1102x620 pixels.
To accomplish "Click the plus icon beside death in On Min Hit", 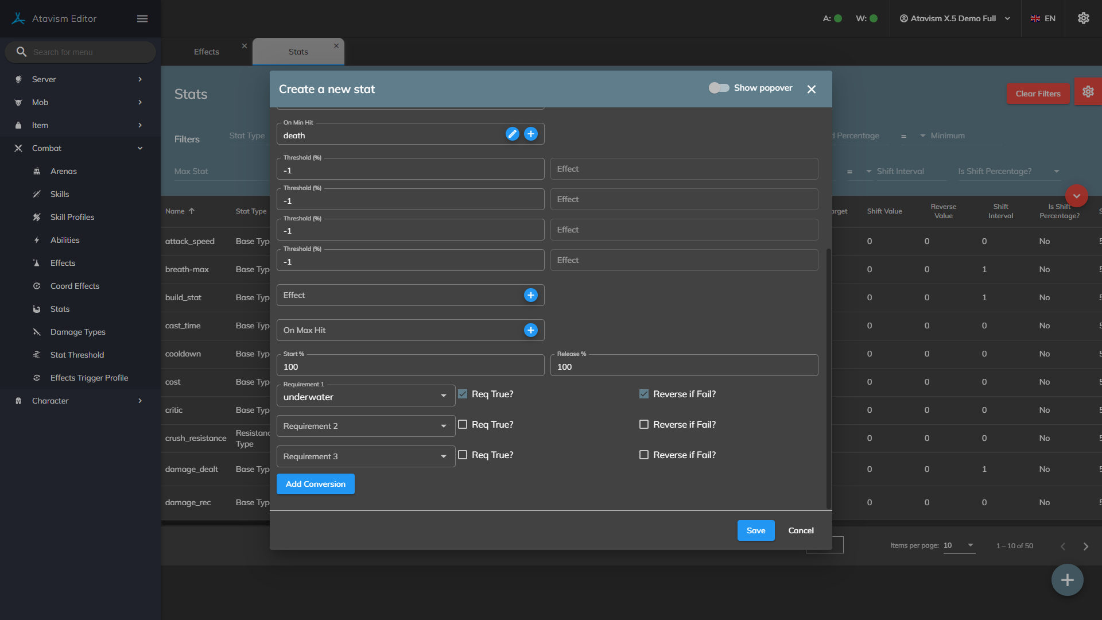I will (x=531, y=134).
